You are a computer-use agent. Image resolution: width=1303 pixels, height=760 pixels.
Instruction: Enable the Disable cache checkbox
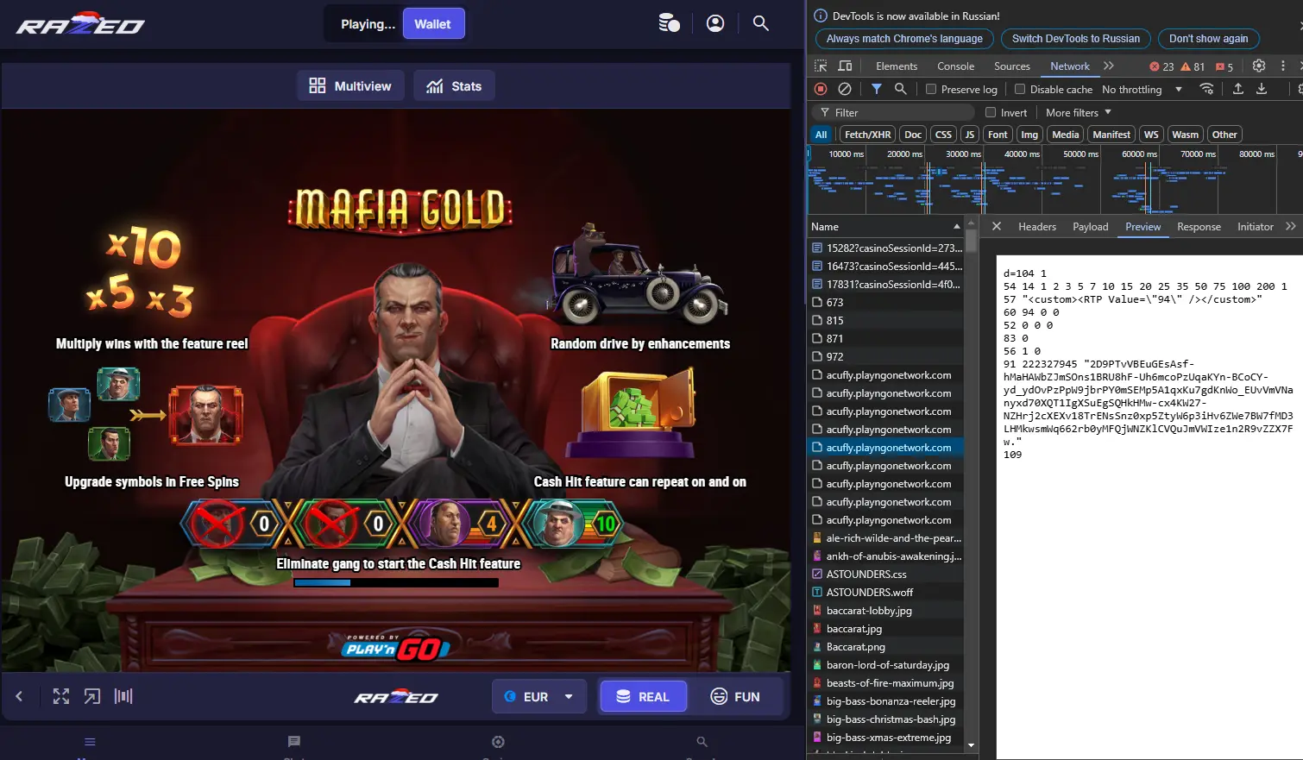1020,89
